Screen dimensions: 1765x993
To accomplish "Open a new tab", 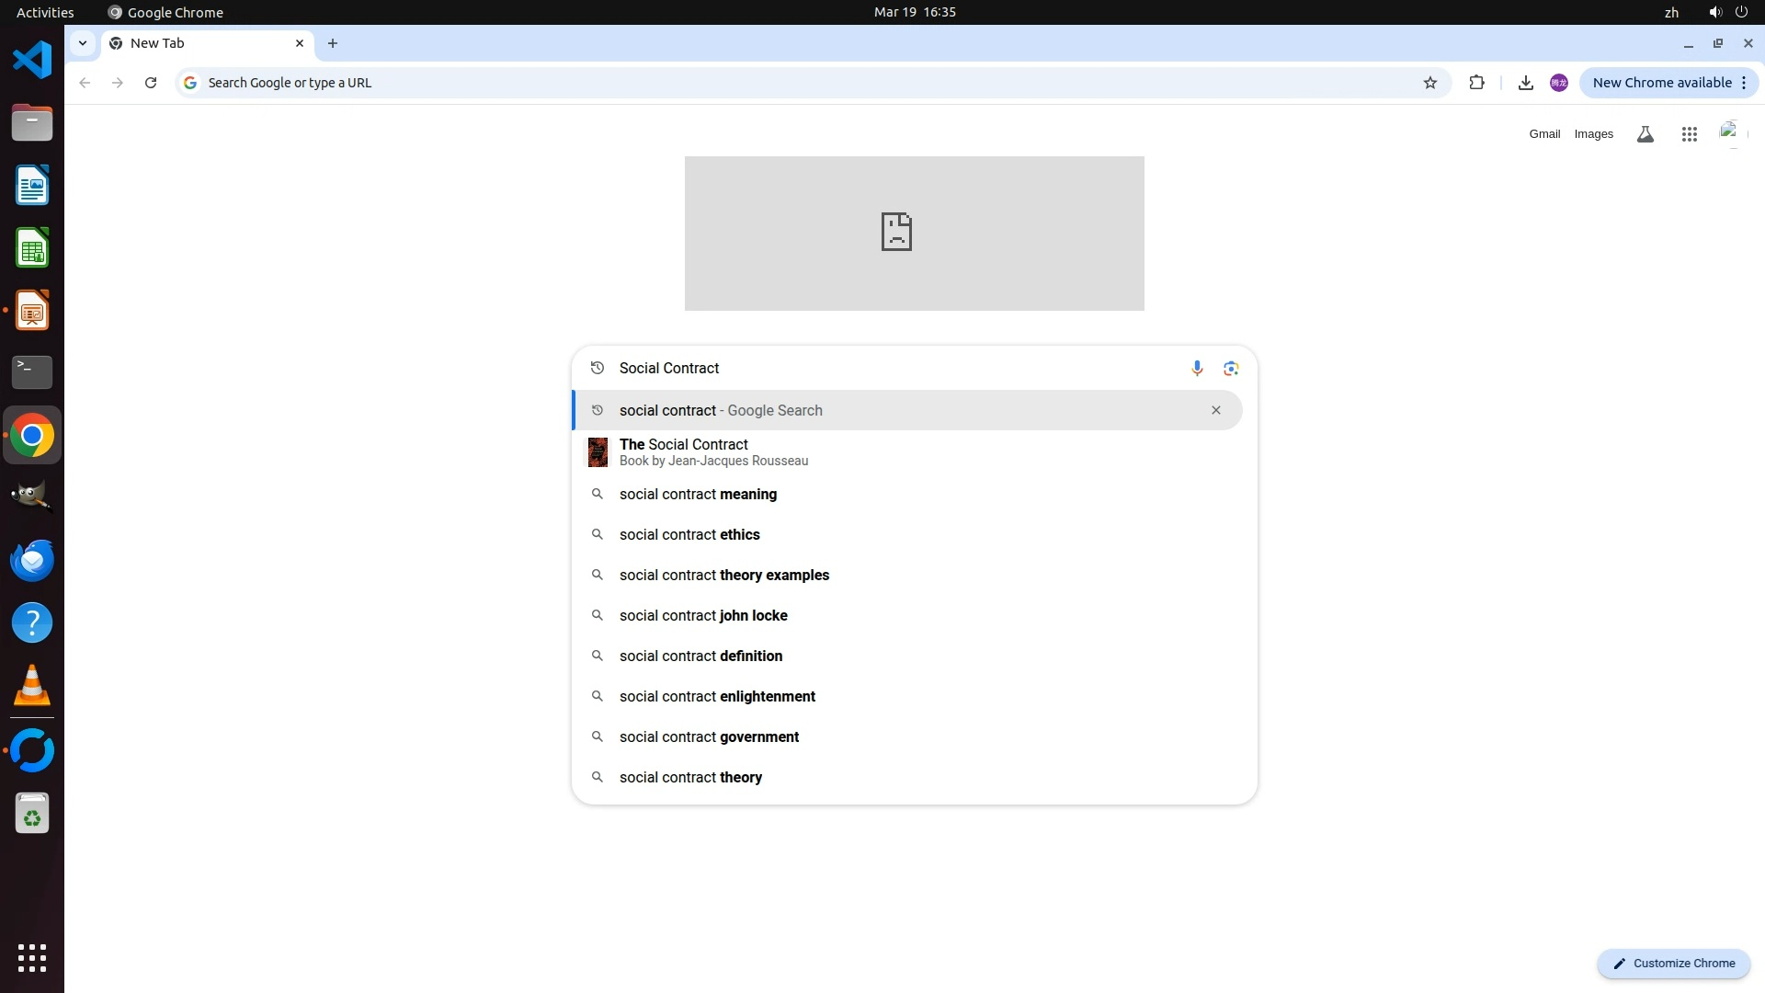I will (x=333, y=43).
